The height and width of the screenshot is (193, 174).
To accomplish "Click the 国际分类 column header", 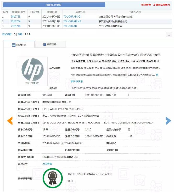I will pos(35,12).
